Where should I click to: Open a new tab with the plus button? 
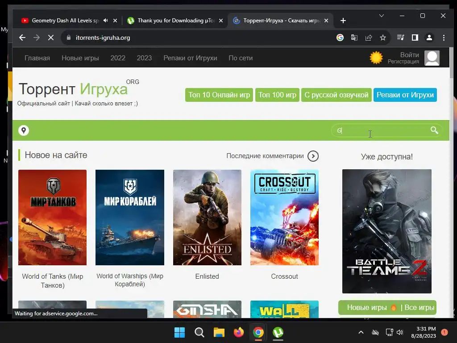tap(343, 21)
